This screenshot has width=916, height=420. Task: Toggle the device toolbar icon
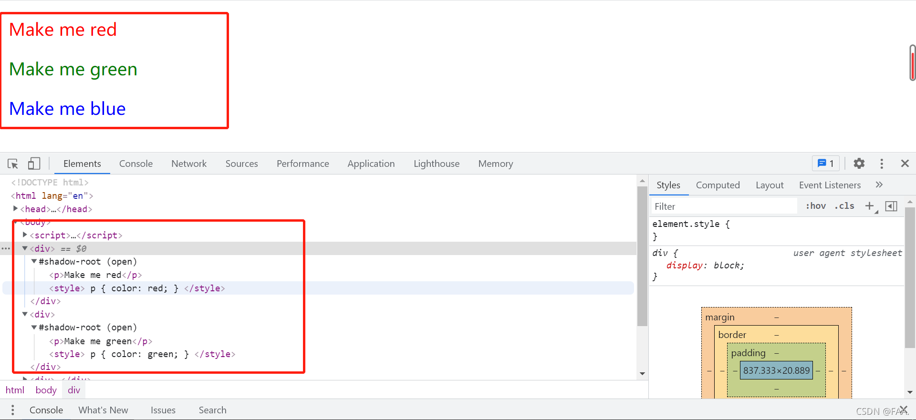pyautogui.click(x=34, y=164)
